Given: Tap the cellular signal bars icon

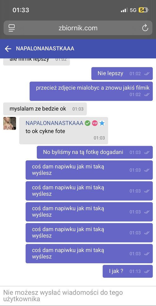Looking at the screenshot, I should coord(124,10).
